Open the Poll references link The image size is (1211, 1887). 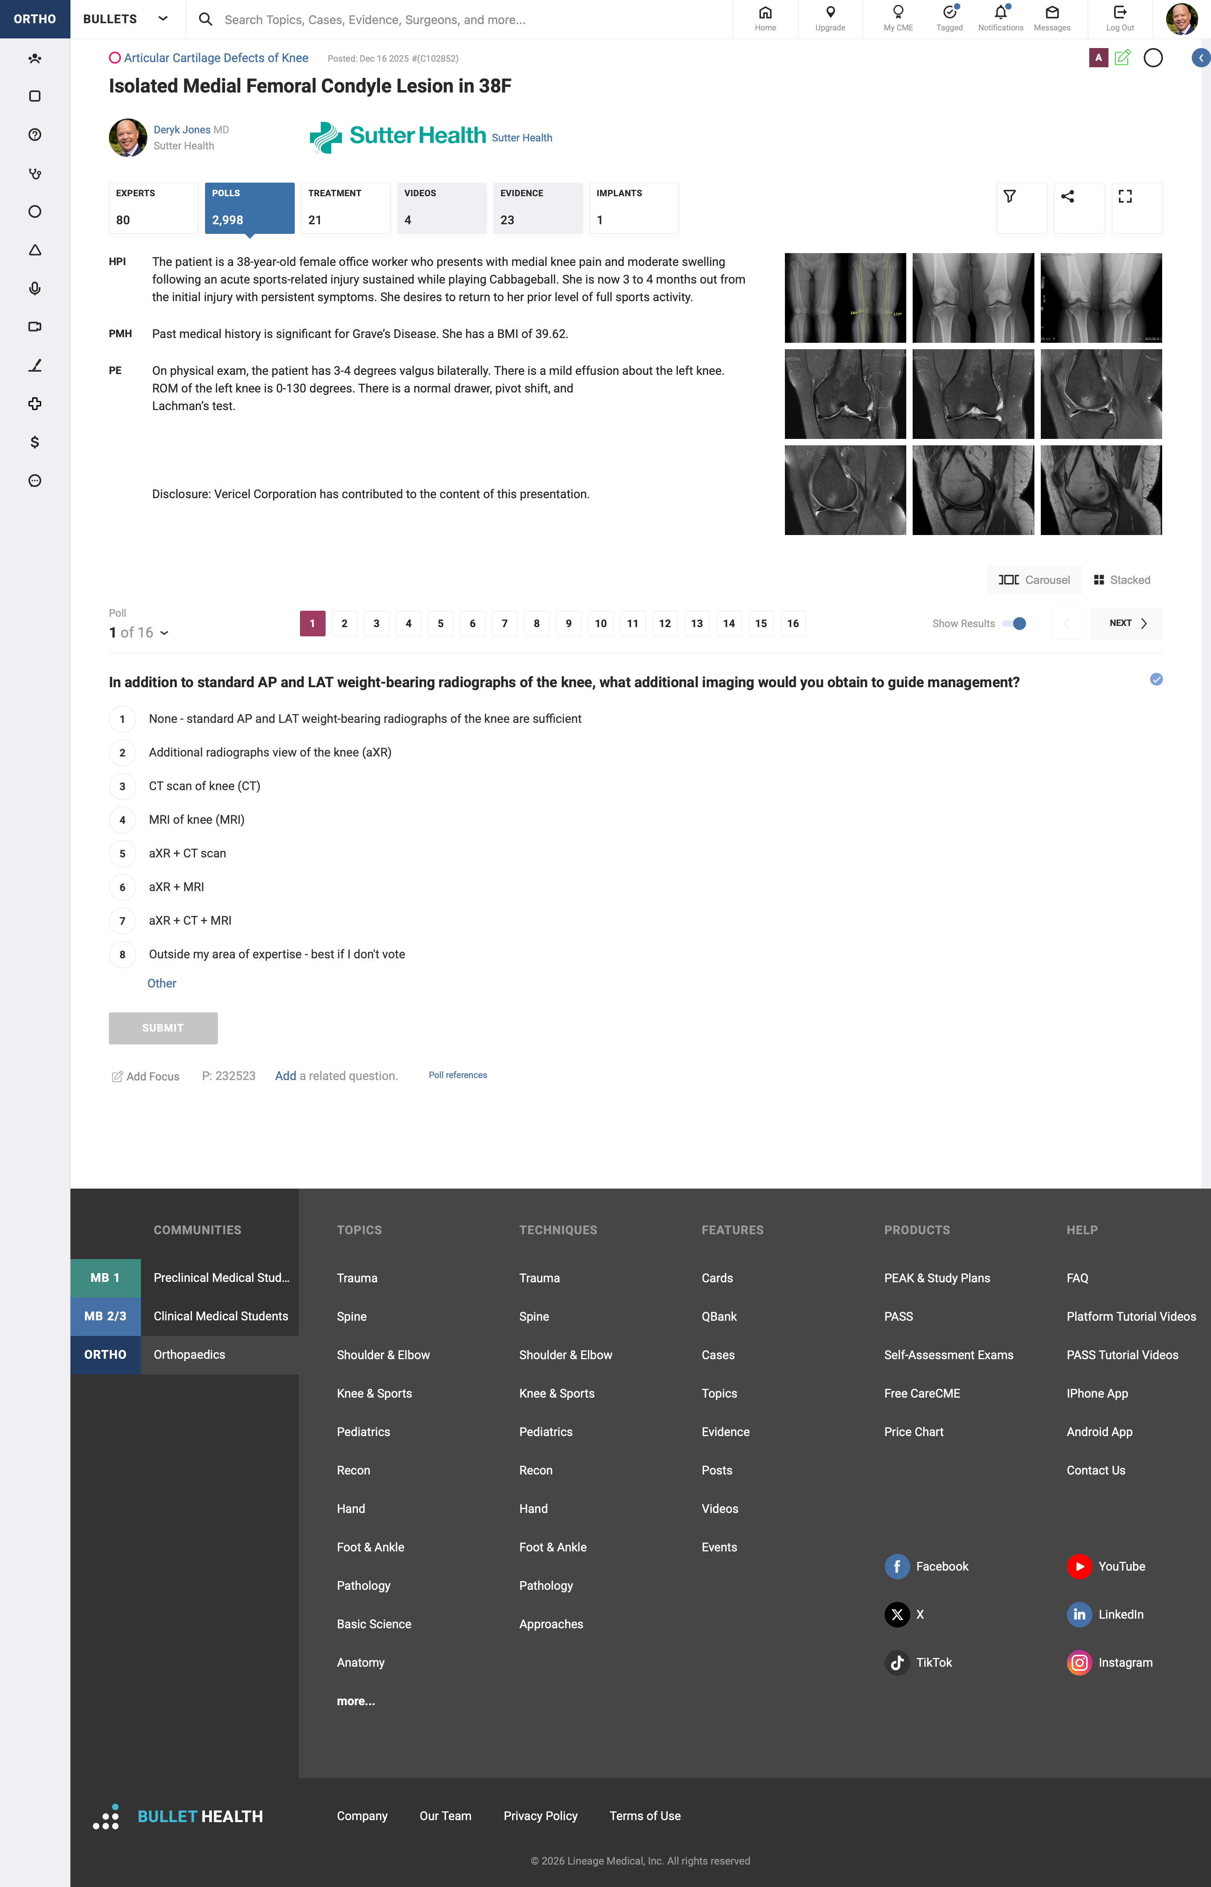457,1076
